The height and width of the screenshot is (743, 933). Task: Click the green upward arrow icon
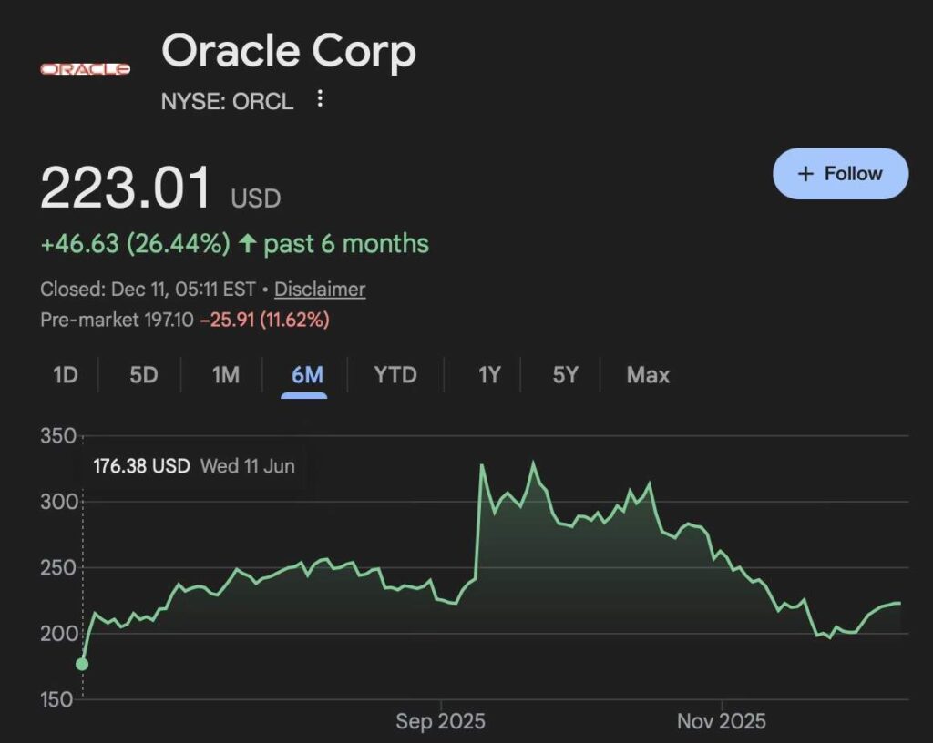pos(247,244)
